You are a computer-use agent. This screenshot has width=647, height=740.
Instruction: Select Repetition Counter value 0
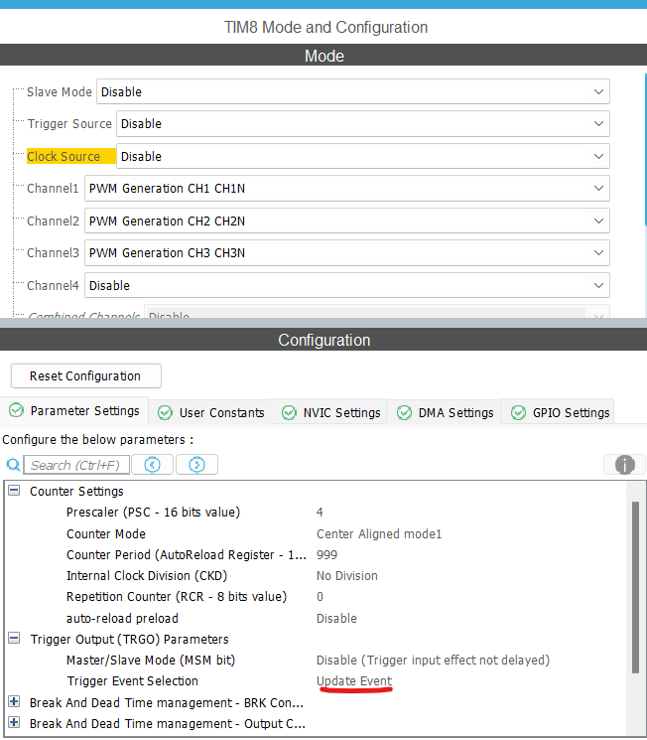(320, 597)
